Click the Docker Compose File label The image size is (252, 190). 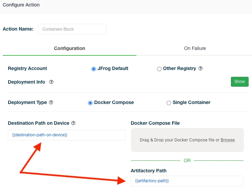tap(155, 123)
